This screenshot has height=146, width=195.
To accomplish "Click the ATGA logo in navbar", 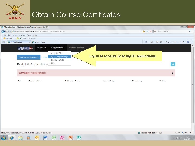I will point(25,48).
